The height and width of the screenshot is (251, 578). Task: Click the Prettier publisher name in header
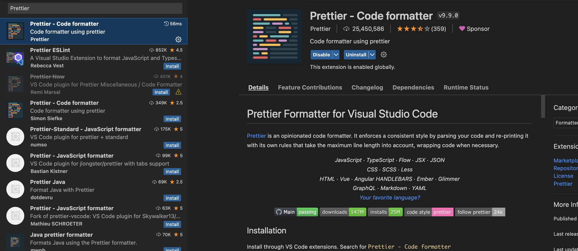click(320, 29)
